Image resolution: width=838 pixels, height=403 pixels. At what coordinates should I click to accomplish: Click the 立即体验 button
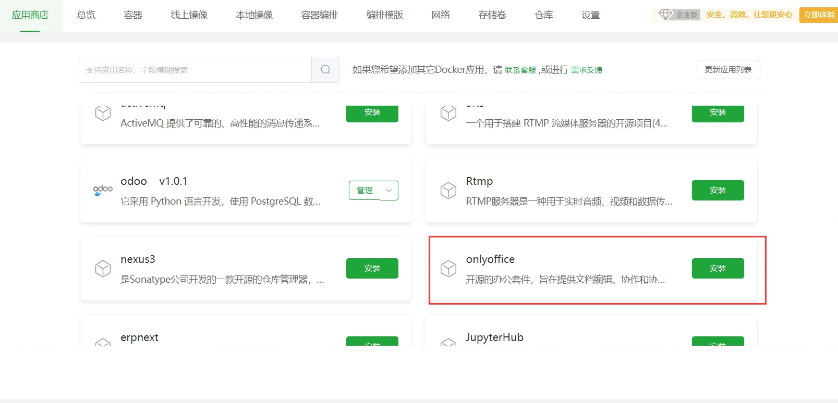(819, 15)
